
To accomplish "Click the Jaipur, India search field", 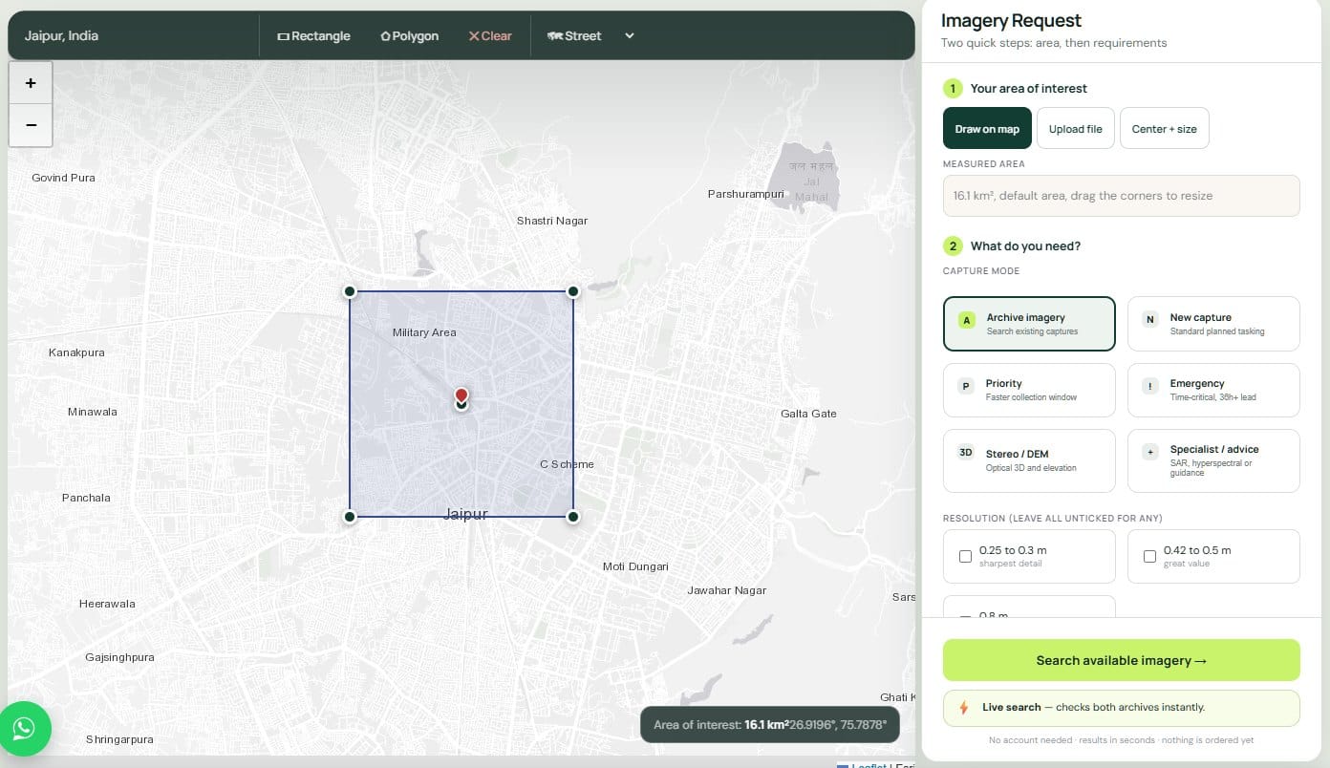I will [134, 36].
